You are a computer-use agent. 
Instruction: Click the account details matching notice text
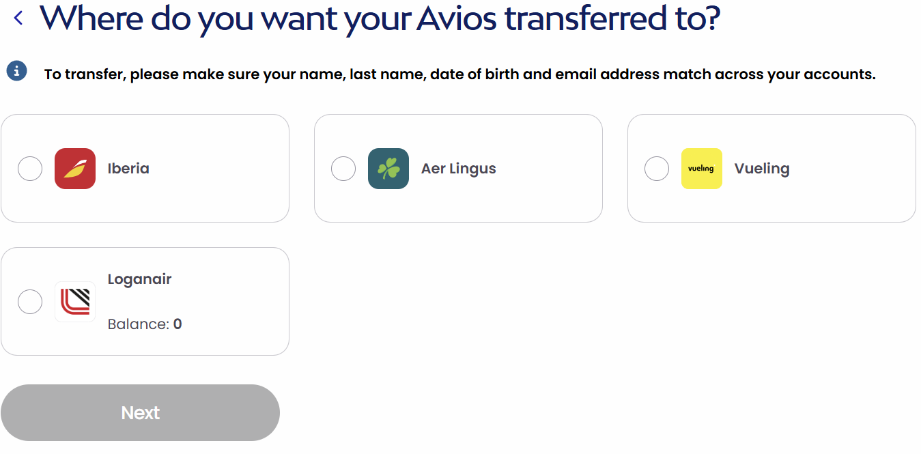click(459, 74)
